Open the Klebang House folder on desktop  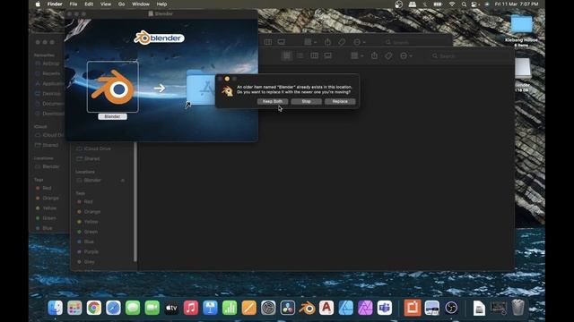point(522,24)
